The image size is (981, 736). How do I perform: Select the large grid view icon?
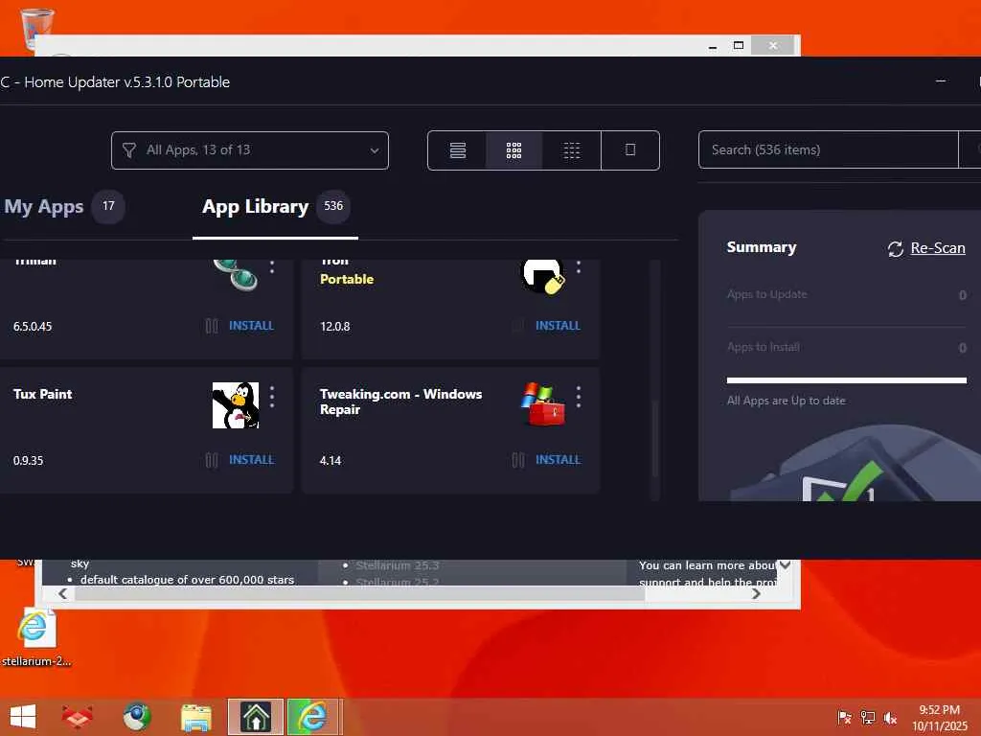tap(513, 150)
